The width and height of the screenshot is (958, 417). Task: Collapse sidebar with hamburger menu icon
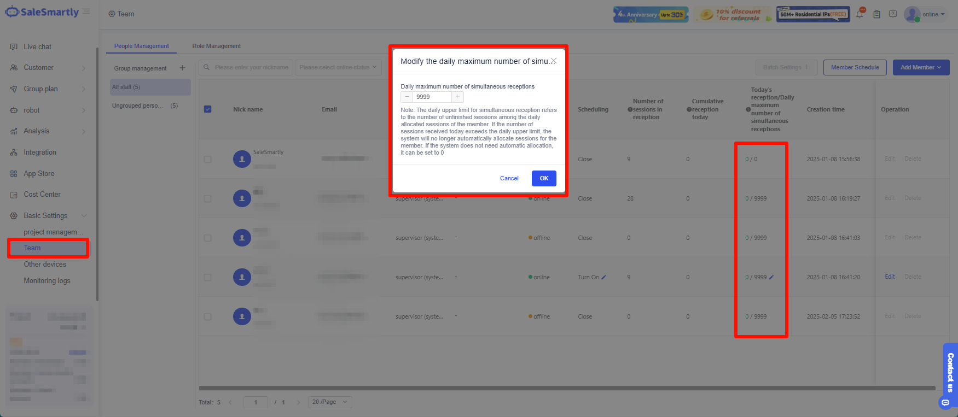click(86, 11)
